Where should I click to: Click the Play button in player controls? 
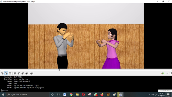(x=2, y=73)
